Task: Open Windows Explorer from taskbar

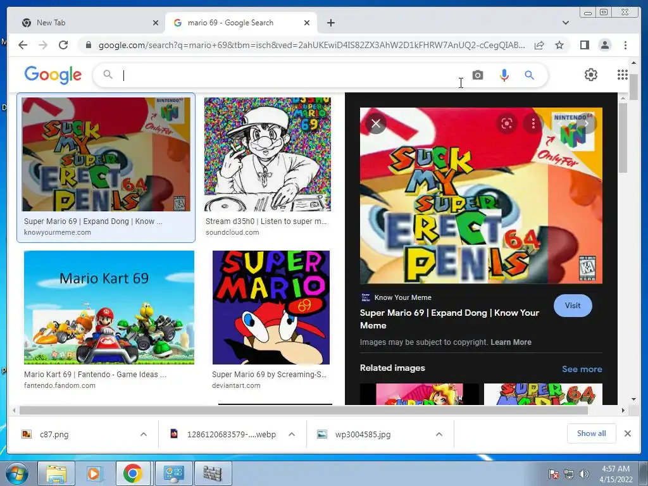Action: tap(56, 473)
